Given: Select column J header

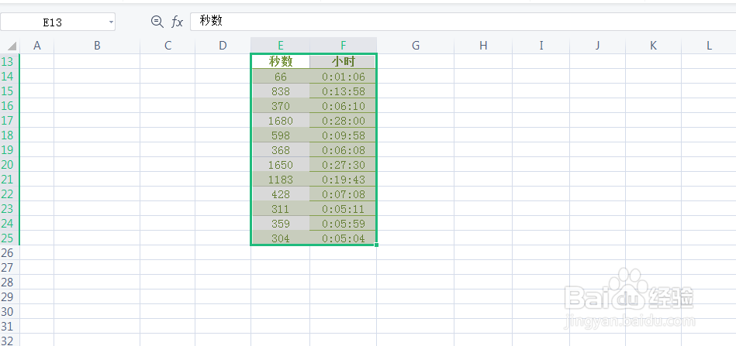Looking at the screenshot, I should (x=597, y=46).
